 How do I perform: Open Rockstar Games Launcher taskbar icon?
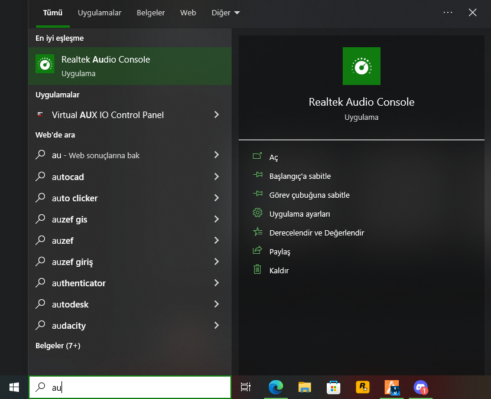tap(363, 387)
